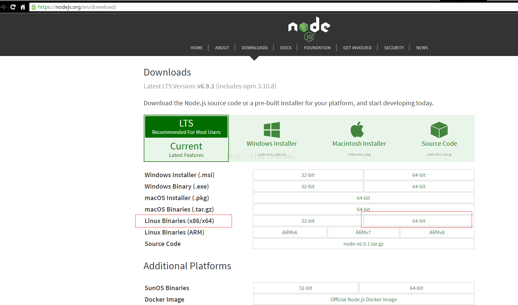
Task: Click the Source Code label beside Macintosh Installer
Action: (x=439, y=144)
